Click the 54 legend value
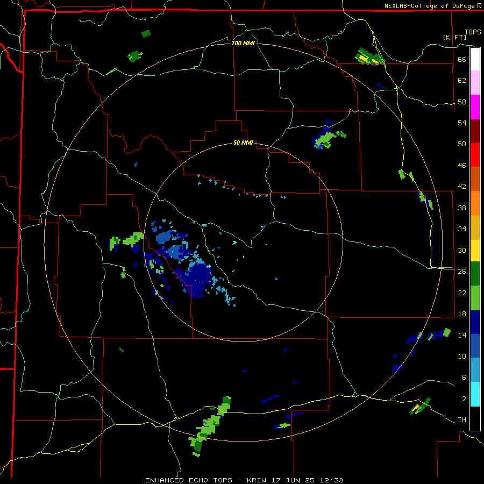 click(x=462, y=123)
